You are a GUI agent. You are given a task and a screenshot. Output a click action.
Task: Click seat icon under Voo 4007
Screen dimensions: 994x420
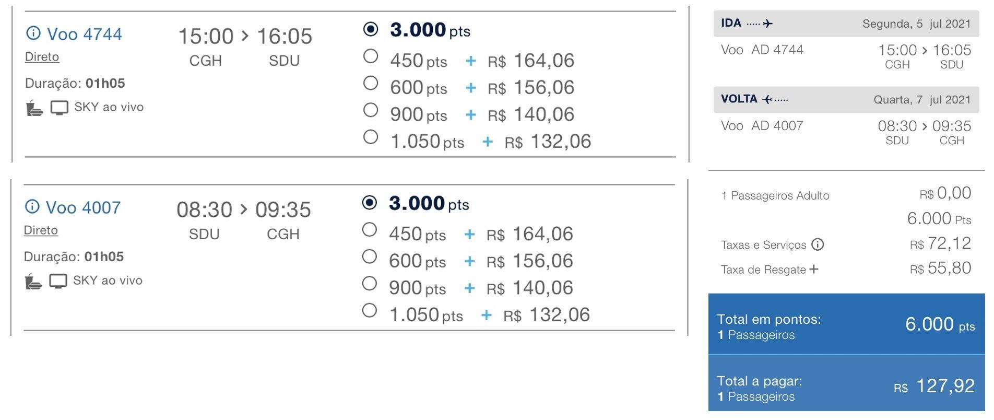[33, 281]
